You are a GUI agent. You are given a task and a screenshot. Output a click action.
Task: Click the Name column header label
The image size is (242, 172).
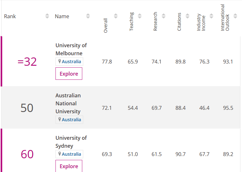click(62, 16)
